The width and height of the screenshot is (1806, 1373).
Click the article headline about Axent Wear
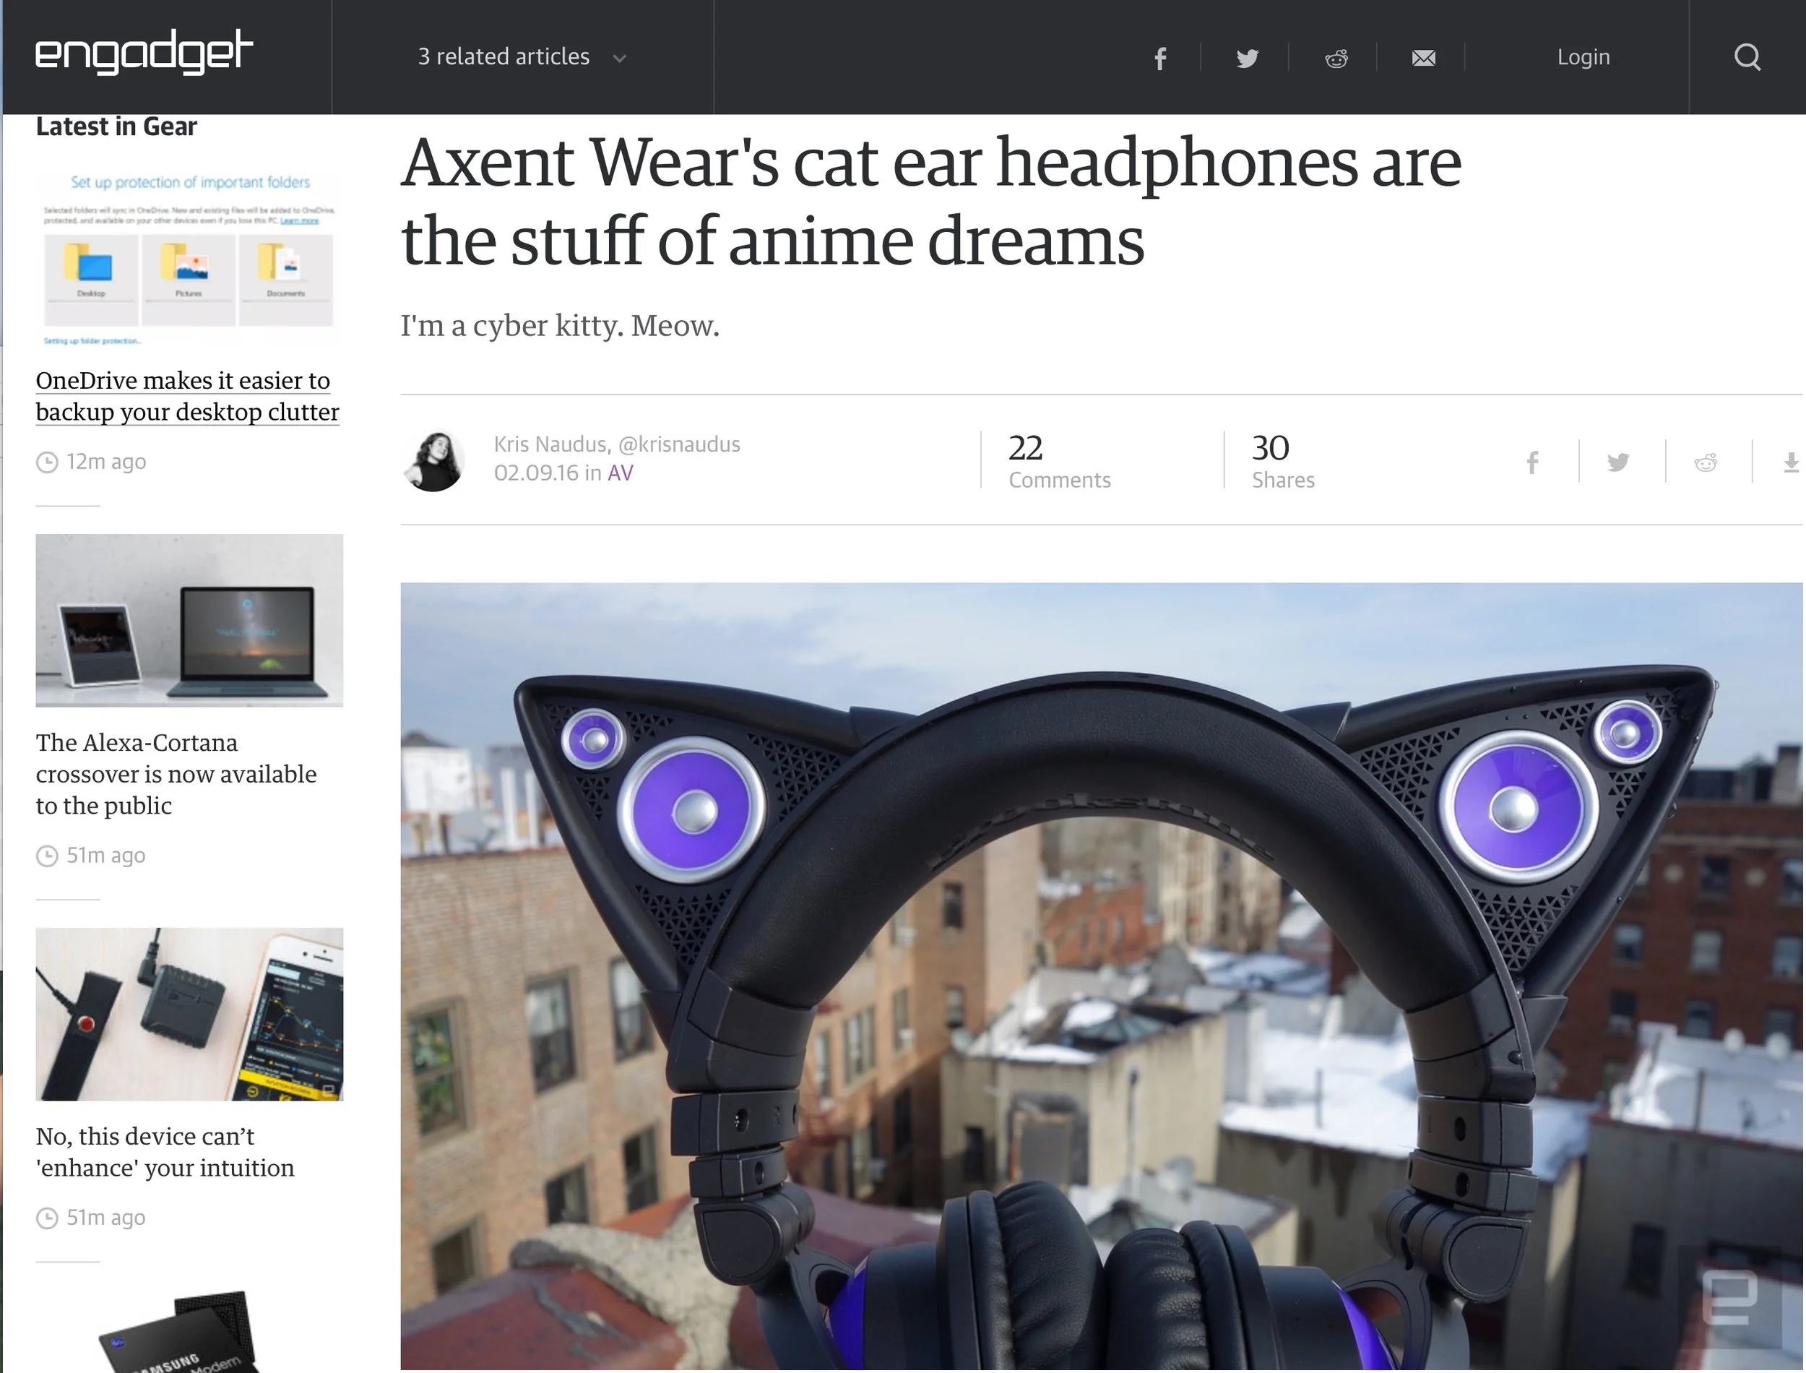click(931, 201)
